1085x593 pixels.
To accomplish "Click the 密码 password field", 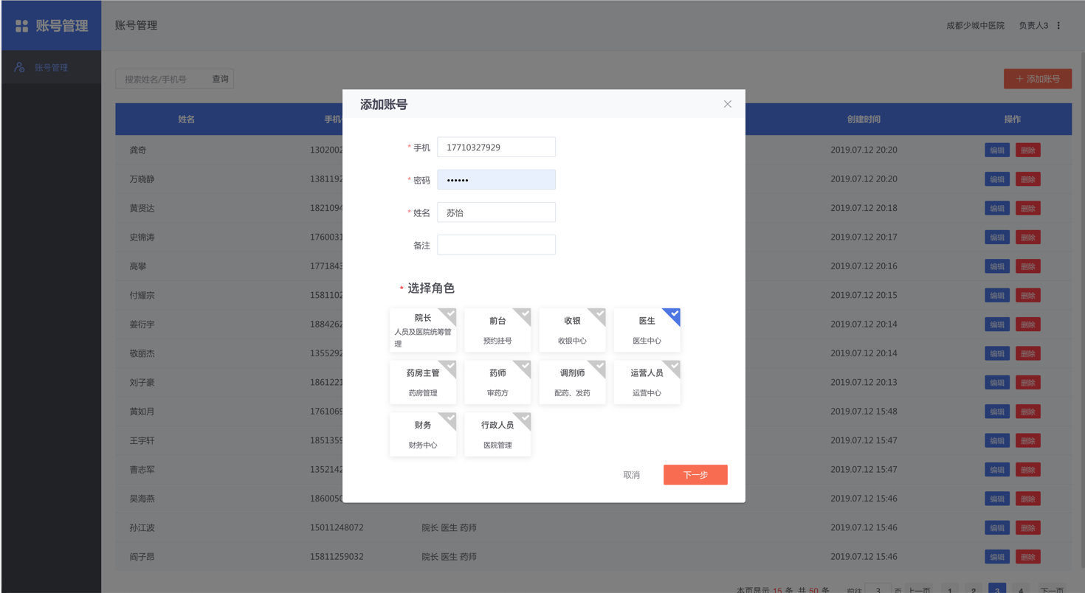I will [x=496, y=180].
